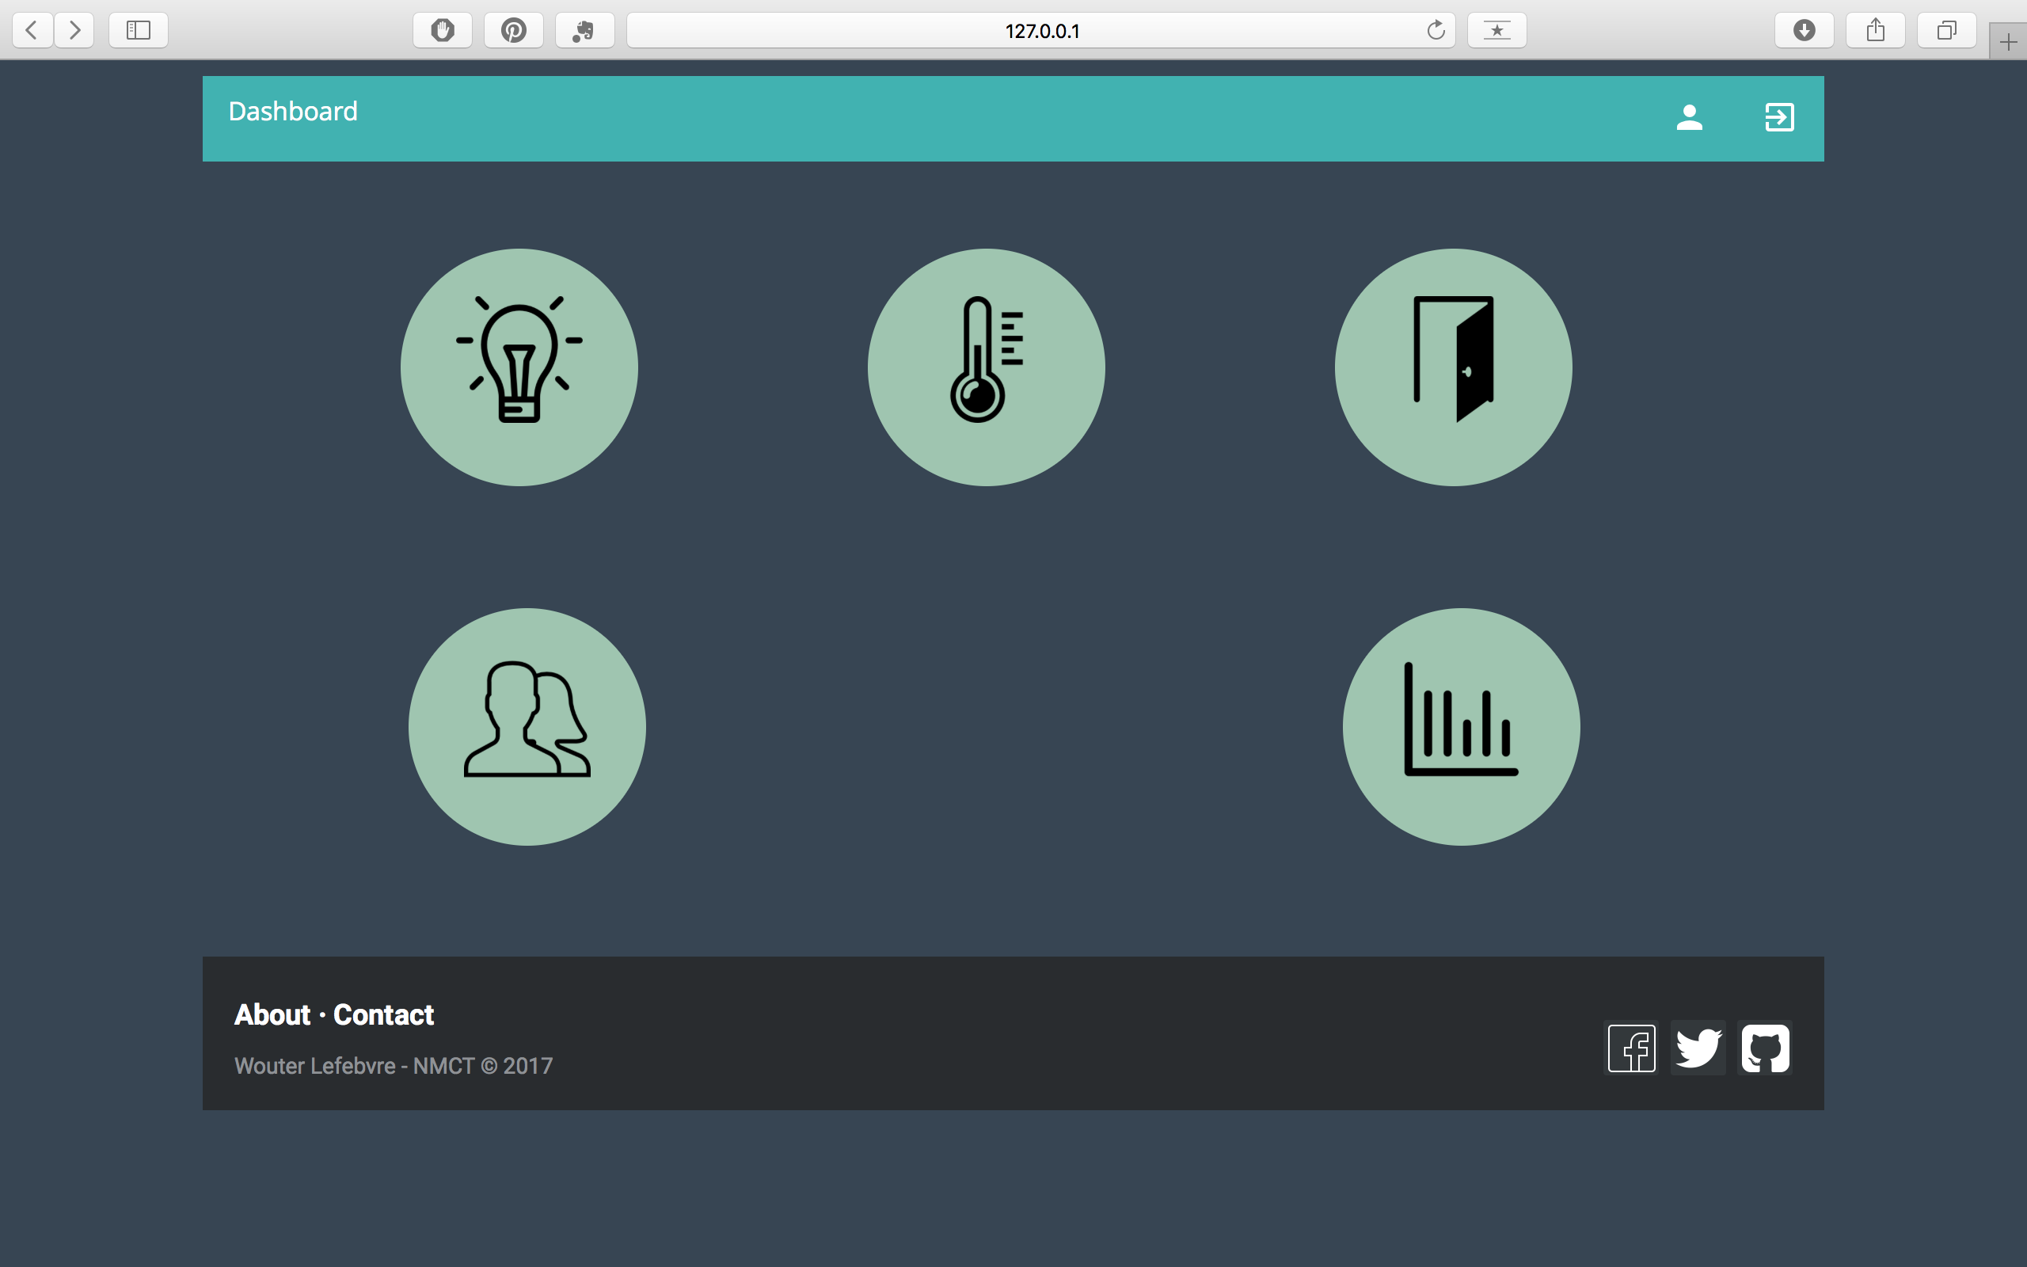Open the Safari share menu
The height and width of the screenshot is (1267, 2027).
pyautogui.click(x=1876, y=30)
